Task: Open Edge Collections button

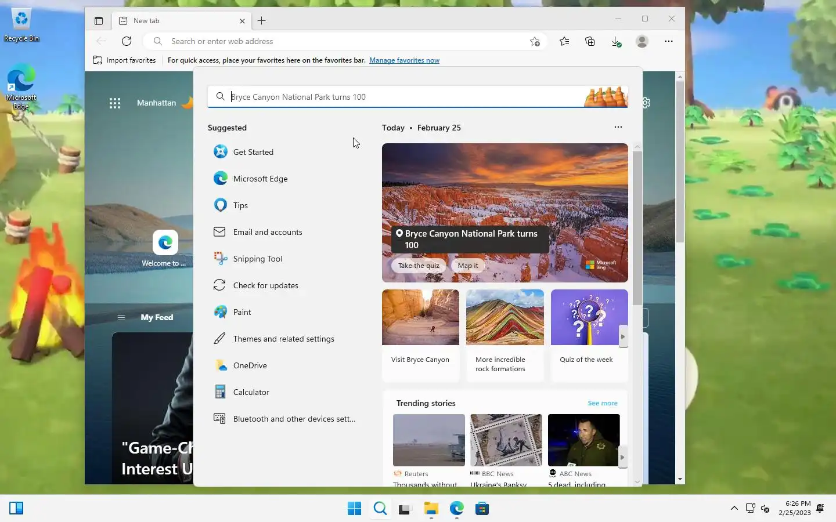Action: click(590, 41)
